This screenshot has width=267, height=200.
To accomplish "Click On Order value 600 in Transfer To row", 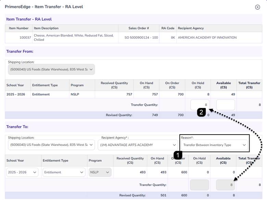I will [x=184, y=172].
